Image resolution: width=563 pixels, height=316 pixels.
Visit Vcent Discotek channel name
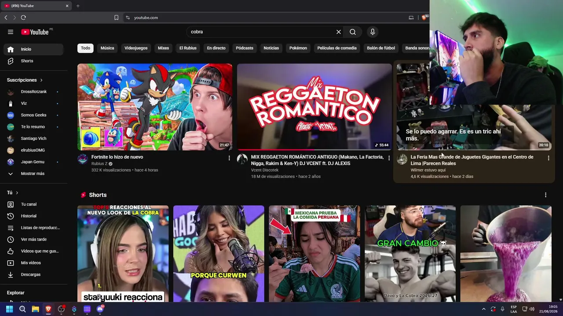pos(265,170)
